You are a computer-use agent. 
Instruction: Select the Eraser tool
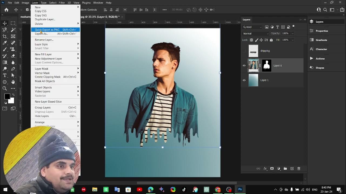13,56
